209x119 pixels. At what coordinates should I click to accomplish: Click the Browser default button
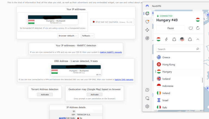pyautogui.click(x=68, y=36)
